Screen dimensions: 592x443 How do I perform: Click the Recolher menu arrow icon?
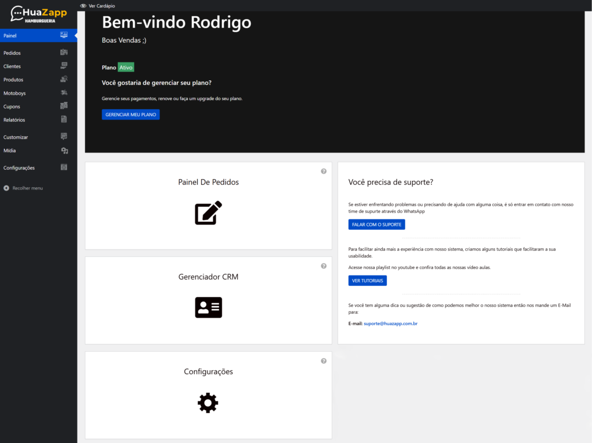[6, 188]
